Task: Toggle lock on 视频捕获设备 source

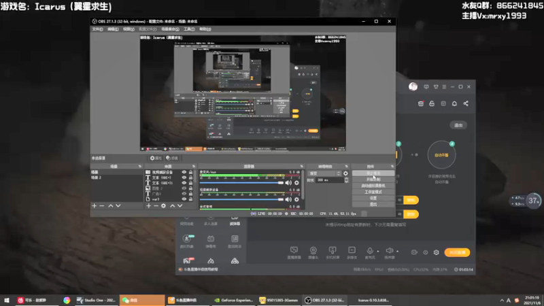Action: point(190,172)
